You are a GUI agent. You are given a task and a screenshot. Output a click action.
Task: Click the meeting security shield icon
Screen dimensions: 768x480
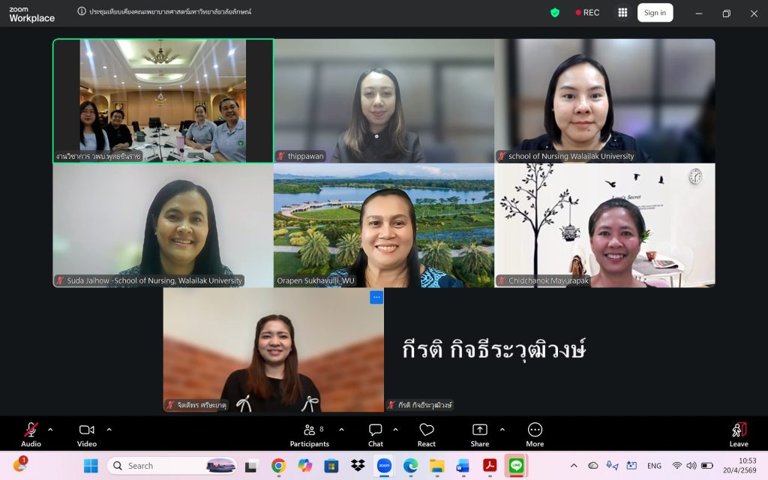pos(554,13)
